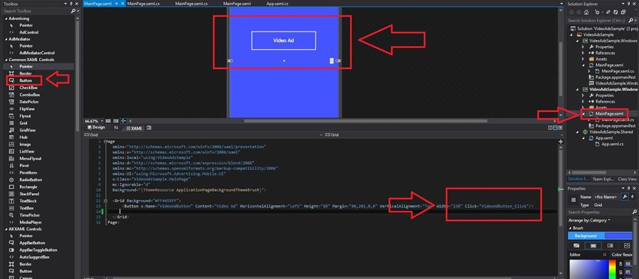
Task: Click the Search Toolbox field
Action: click(37, 11)
